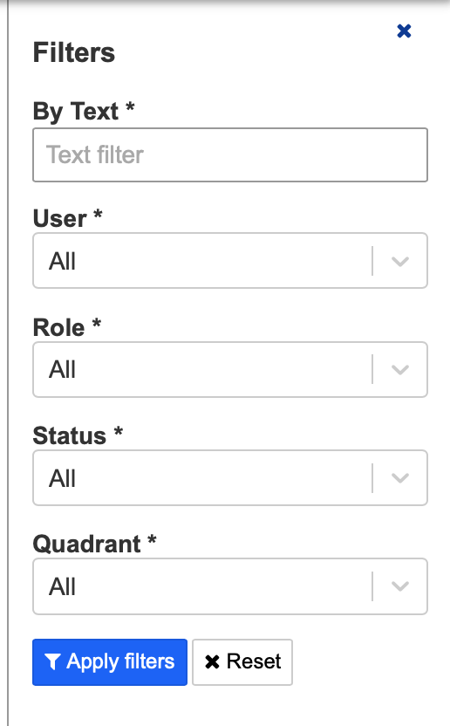Select the By Text field label
Viewport: 450px width, 726px height.
(x=84, y=112)
